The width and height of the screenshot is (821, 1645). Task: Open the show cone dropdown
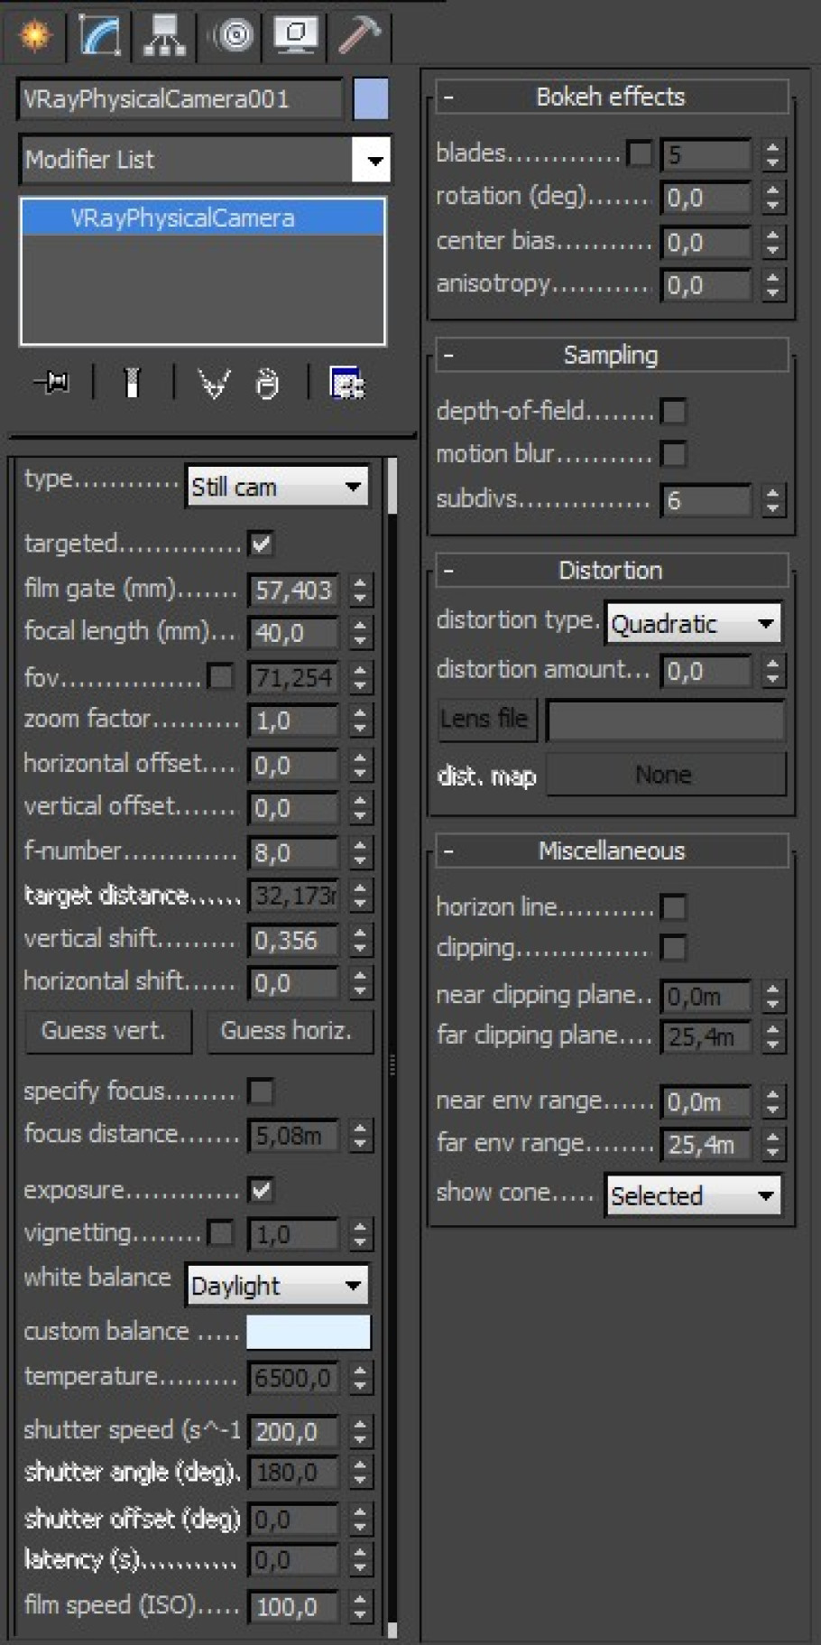[693, 1194]
